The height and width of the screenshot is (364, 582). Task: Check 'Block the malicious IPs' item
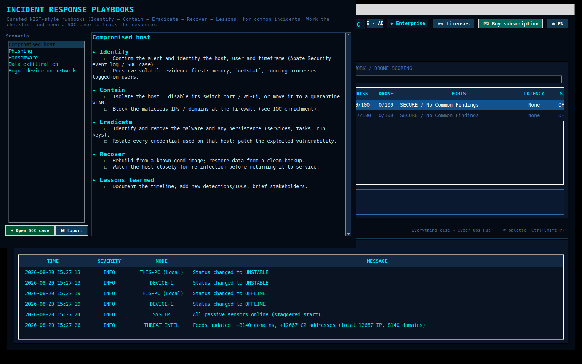pos(106,109)
